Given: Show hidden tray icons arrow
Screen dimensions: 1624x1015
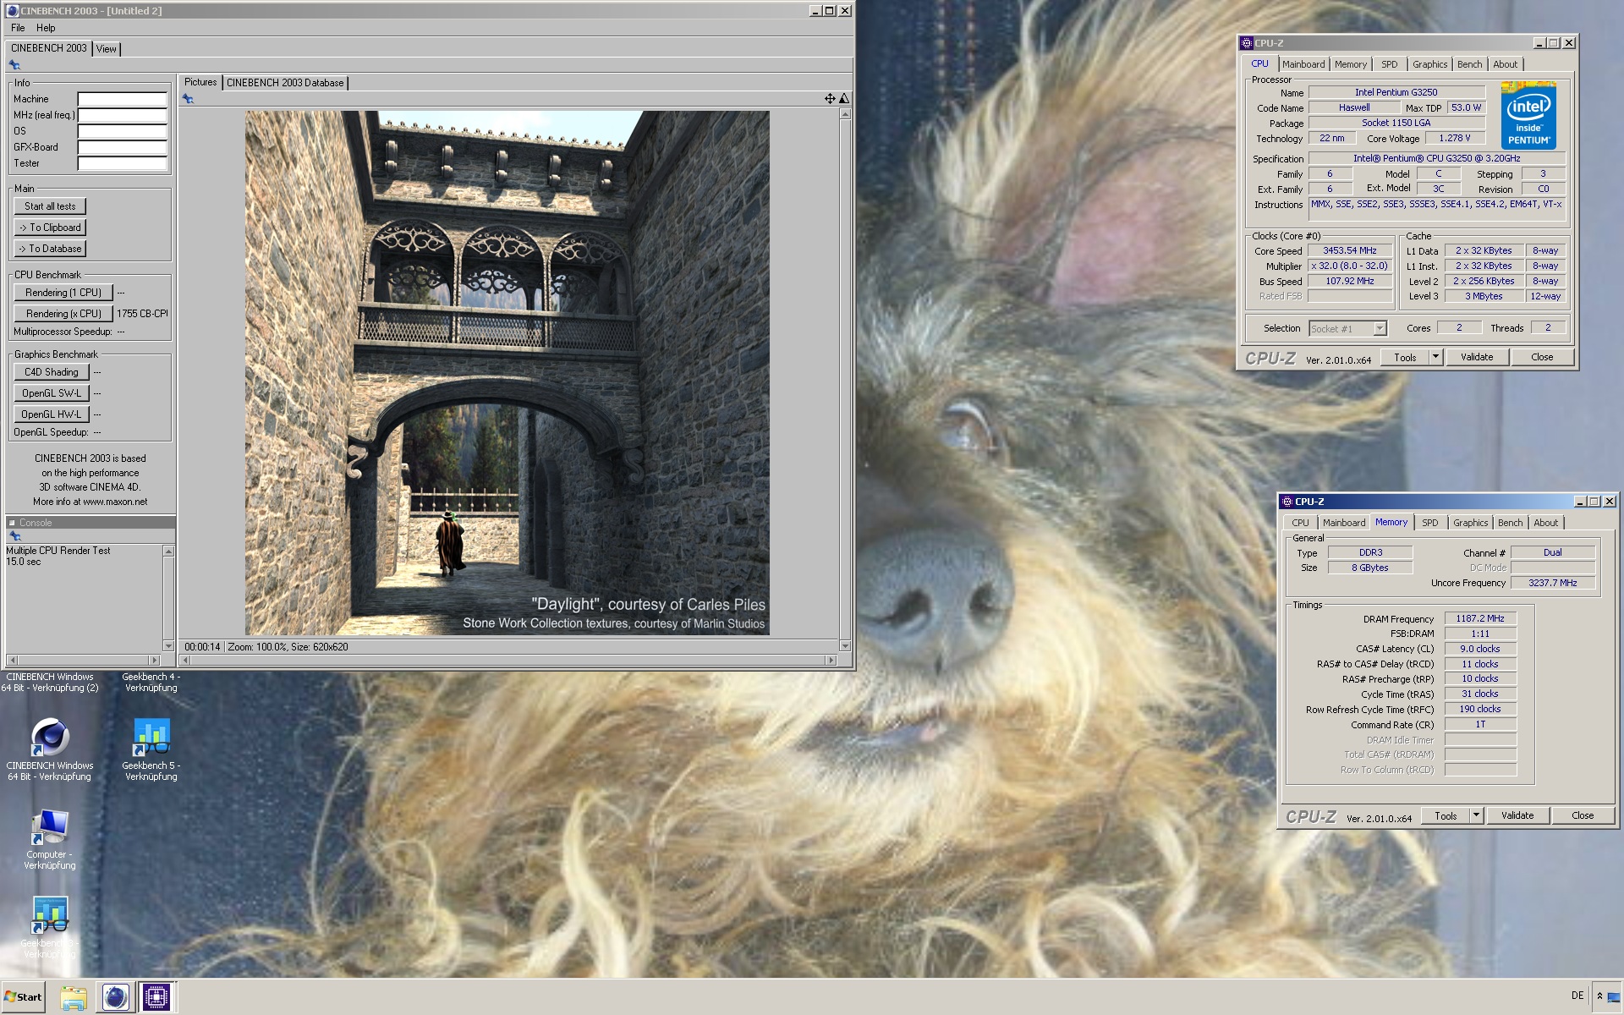Looking at the screenshot, I should [1599, 996].
